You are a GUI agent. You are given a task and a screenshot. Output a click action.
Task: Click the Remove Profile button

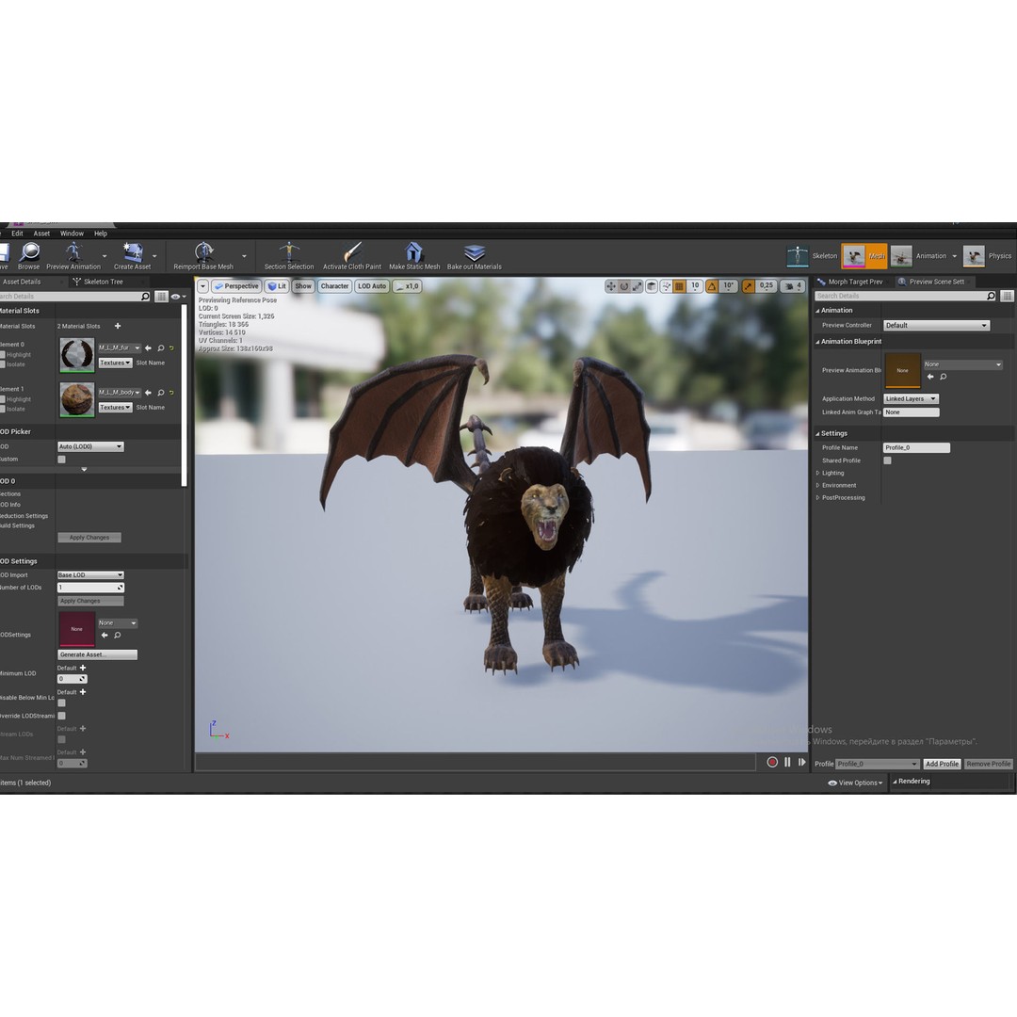click(x=989, y=764)
